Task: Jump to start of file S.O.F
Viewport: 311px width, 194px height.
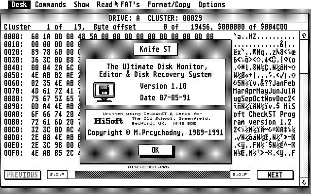Action: click(57, 175)
